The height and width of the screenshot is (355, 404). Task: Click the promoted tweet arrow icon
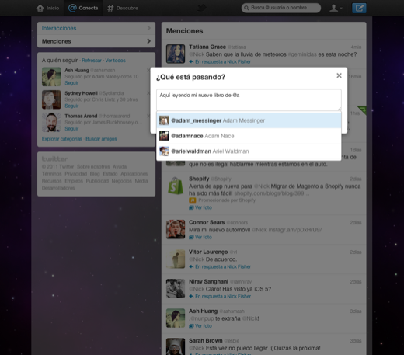192,200
